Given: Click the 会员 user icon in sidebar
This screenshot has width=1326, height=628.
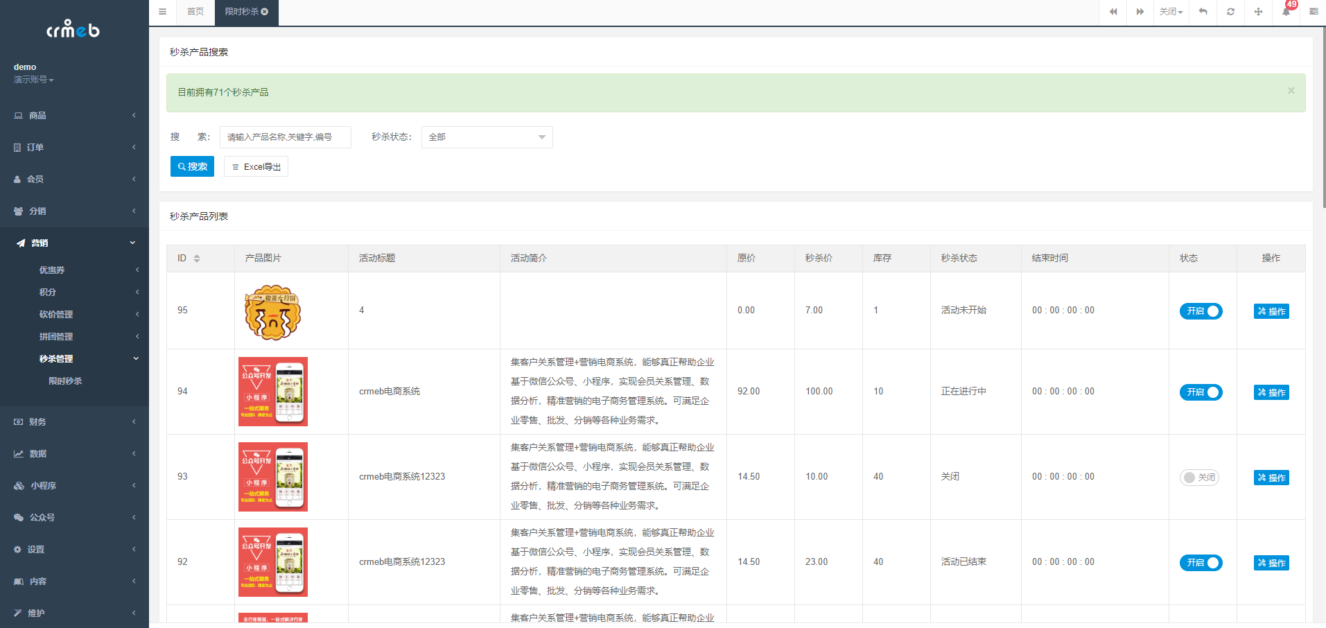Looking at the screenshot, I should 17,180.
